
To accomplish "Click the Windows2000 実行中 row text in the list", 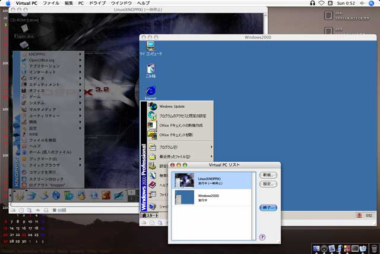I will click(208, 197).
